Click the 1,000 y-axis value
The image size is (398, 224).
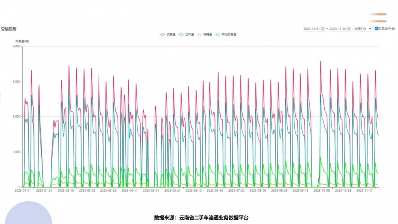click(x=16, y=152)
